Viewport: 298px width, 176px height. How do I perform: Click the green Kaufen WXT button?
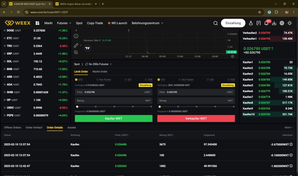pyautogui.click(x=113, y=119)
